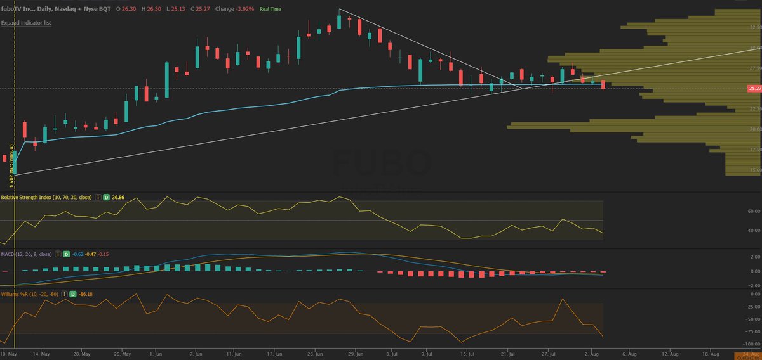The width and height of the screenshot is (762, 360).
Task: Click the MACD value -0.62
Action: click(77, 253)
